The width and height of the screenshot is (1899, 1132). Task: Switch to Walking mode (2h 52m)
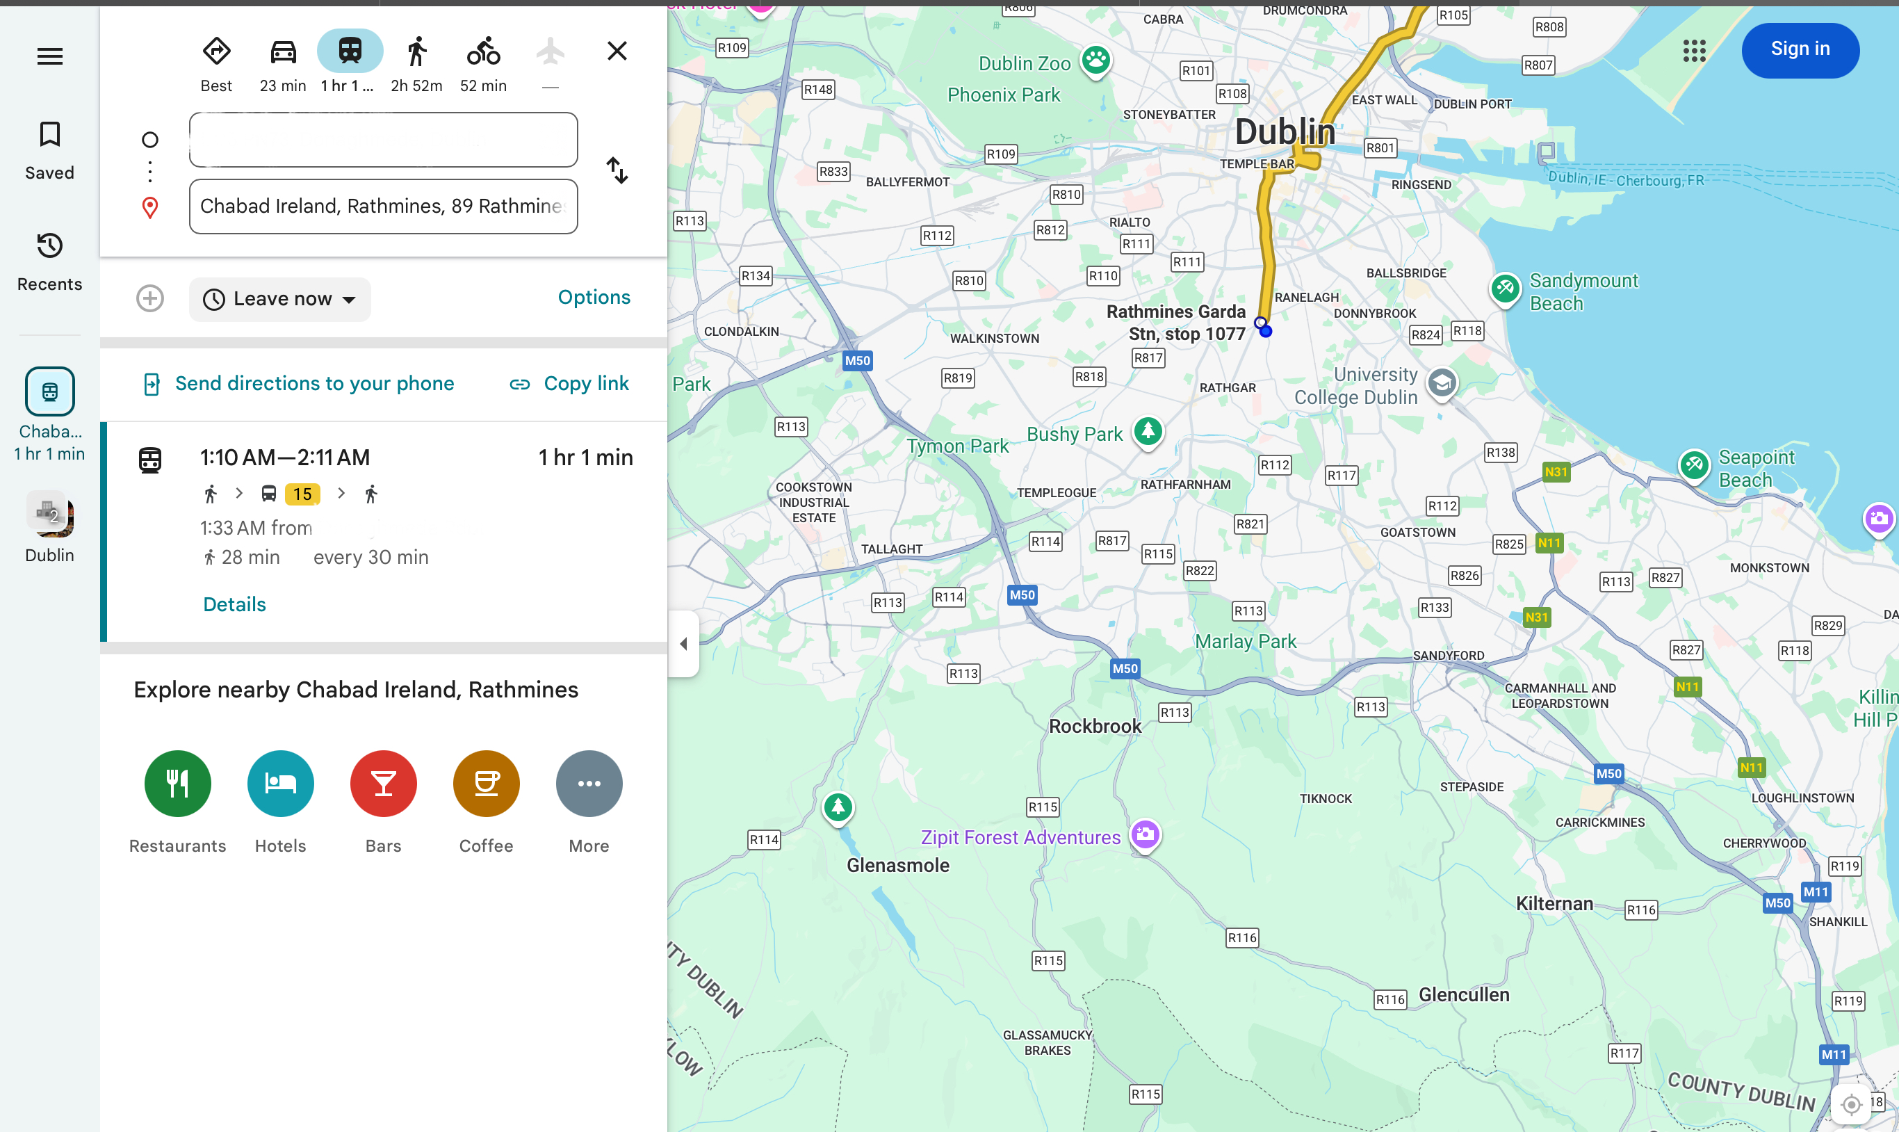[x=416, y=65]
